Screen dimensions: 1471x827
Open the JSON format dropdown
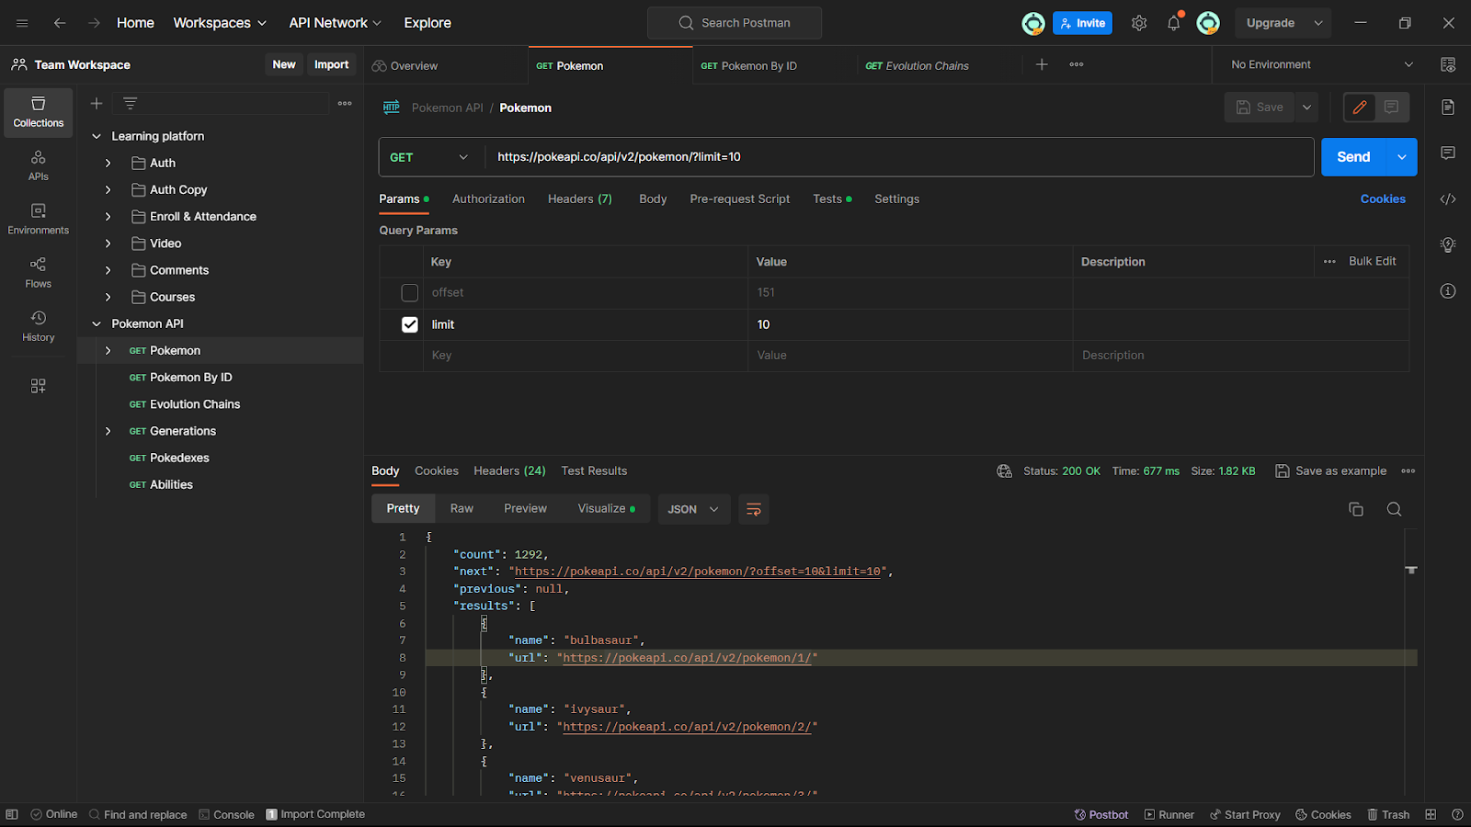[x=694, y=509]
